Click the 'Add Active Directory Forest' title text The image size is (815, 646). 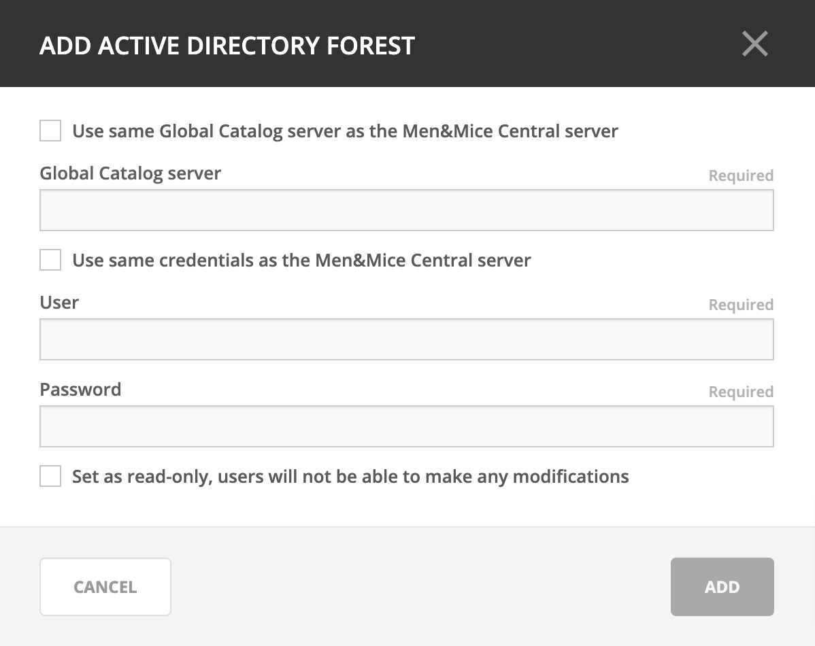[x=227, y=46]
